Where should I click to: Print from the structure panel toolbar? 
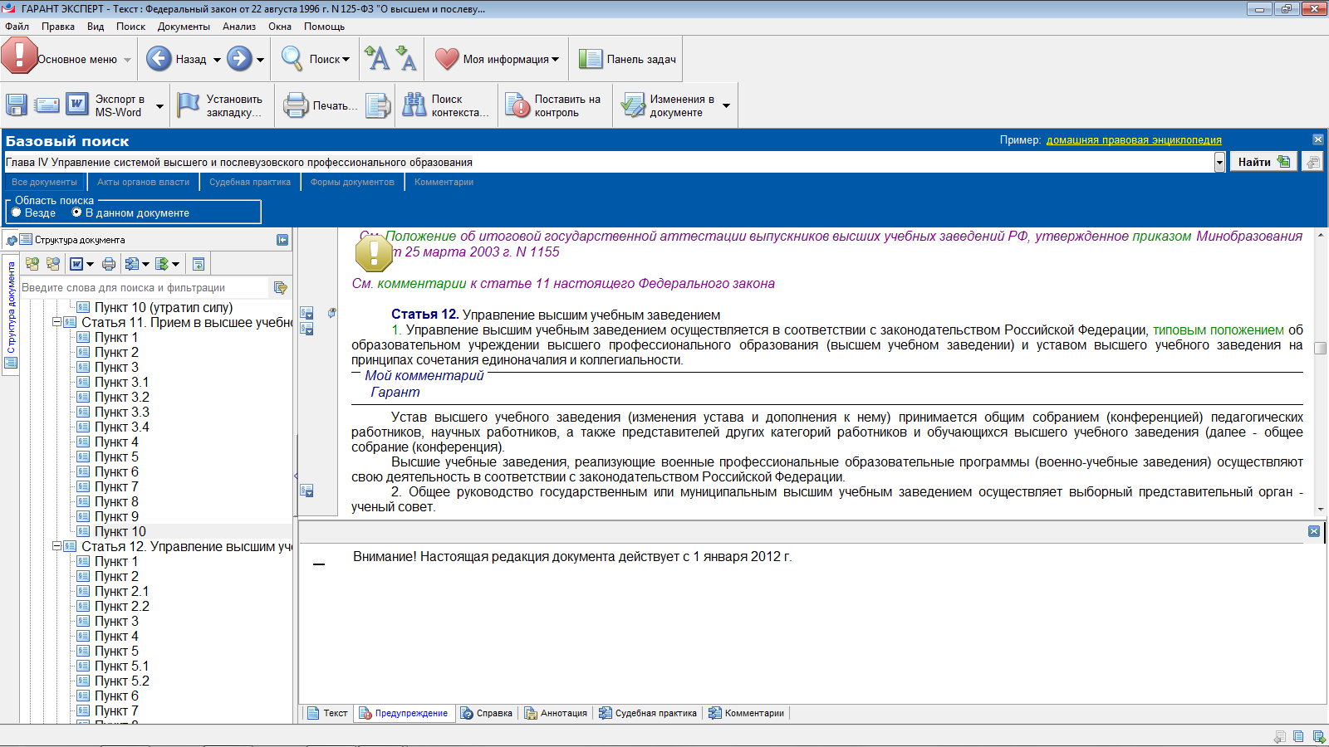[x=109, y=264]
